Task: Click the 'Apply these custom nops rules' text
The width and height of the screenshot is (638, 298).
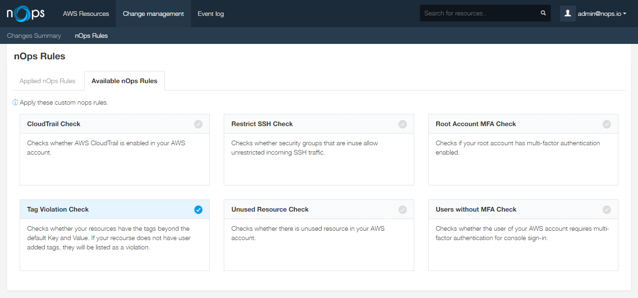Action: pos(64,102)
